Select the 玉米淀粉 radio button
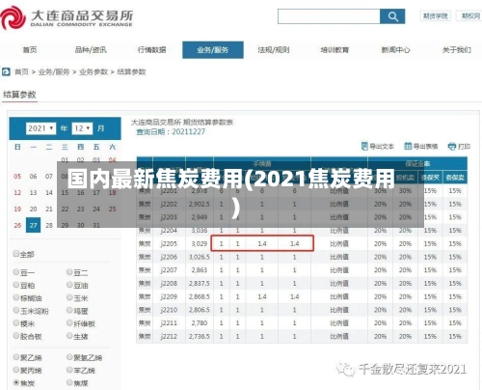This screenshot has width=482, height=390. pyautogui.click(x=16, y=311)
